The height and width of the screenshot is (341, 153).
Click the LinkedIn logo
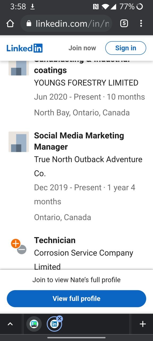coord(25,48)
